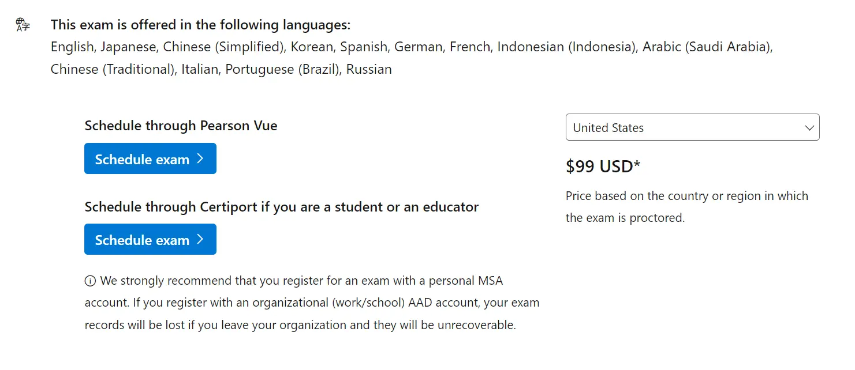Click the $99 USD price text
Image resolution: width=855 pixels, height=370 pixels.
(x=599, y=167)
